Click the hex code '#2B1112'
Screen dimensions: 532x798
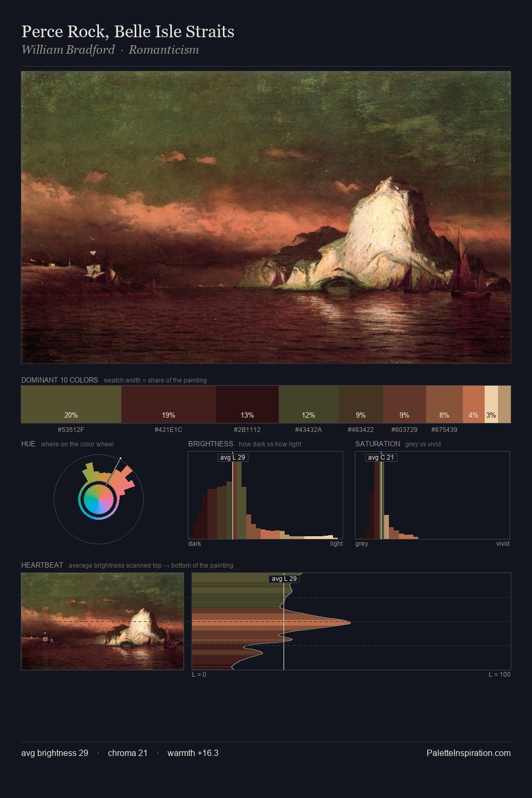[x=247, y=429]
